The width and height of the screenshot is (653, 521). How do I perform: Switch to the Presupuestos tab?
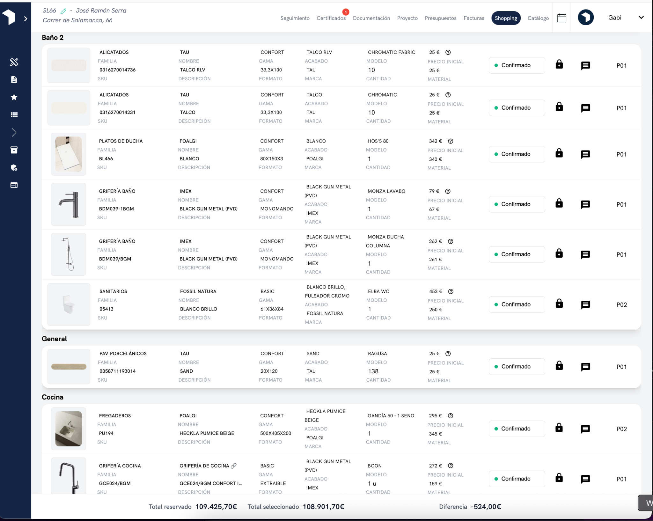click(x=440, y=18)
